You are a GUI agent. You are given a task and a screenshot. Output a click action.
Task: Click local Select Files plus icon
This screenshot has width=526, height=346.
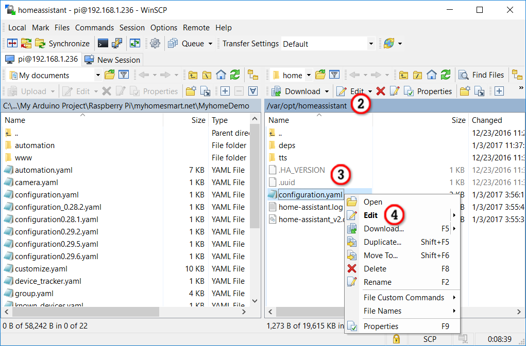225,91
